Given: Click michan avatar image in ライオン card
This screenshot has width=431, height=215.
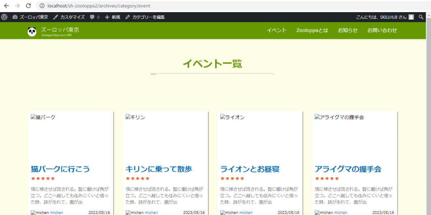Looking at the screenshot, I should click(229, 212).
